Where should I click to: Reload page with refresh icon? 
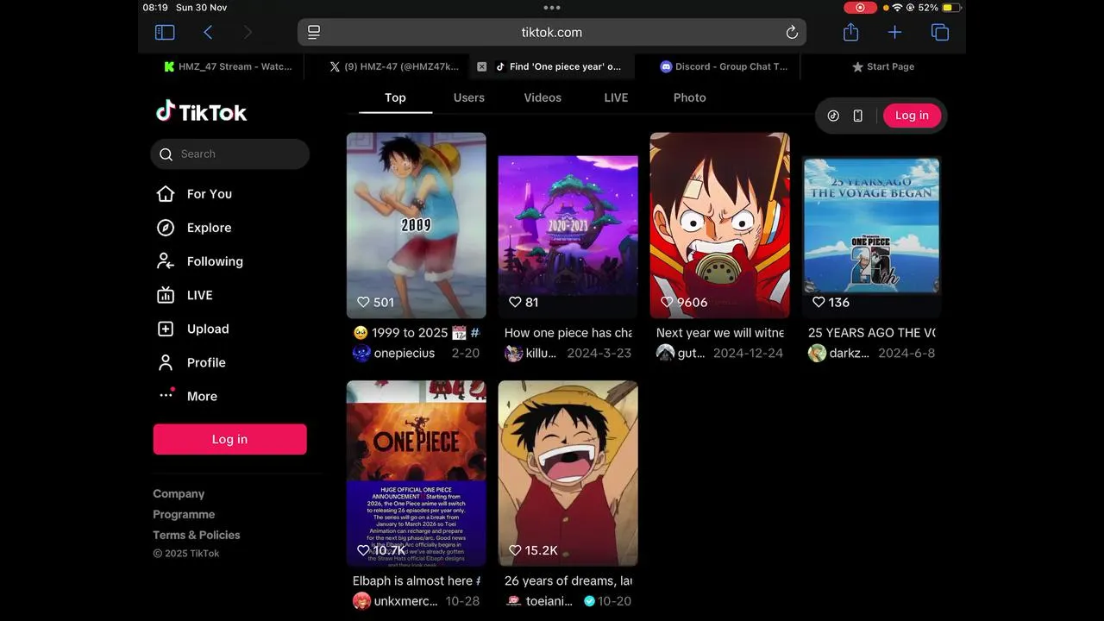(792, 32)
